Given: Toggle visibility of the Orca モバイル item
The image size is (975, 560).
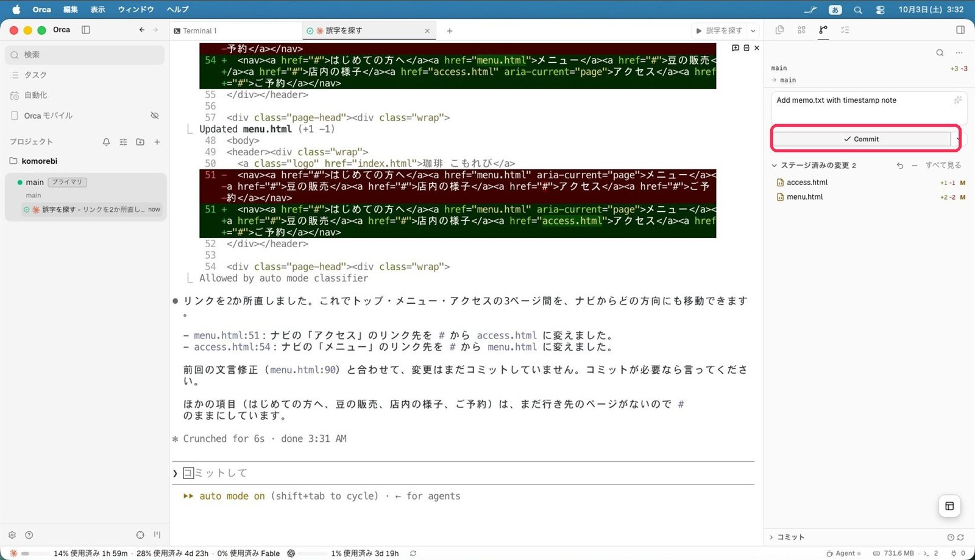Looking at the screenshot, I should pos(155,116).
